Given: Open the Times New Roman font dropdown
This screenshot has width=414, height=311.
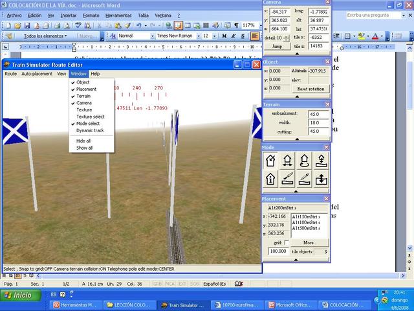Looking at the screenshot, I should click(x=198, y=36).
